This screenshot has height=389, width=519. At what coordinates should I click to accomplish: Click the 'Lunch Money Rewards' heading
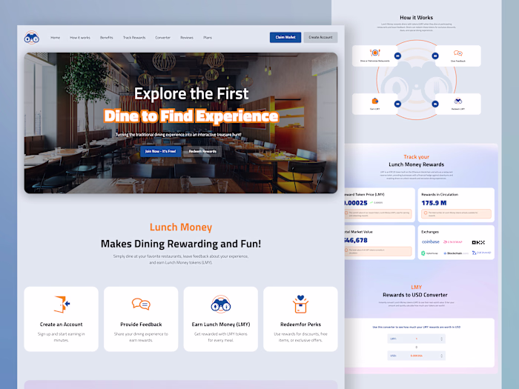(x=416, y=164)
